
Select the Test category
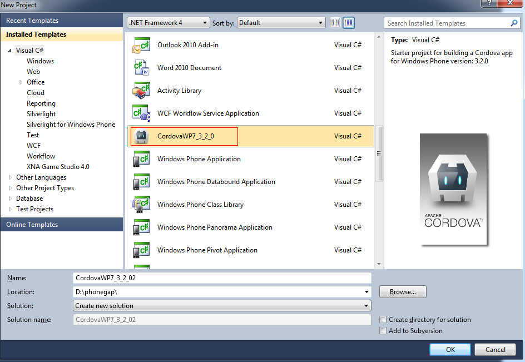(33, 135)
